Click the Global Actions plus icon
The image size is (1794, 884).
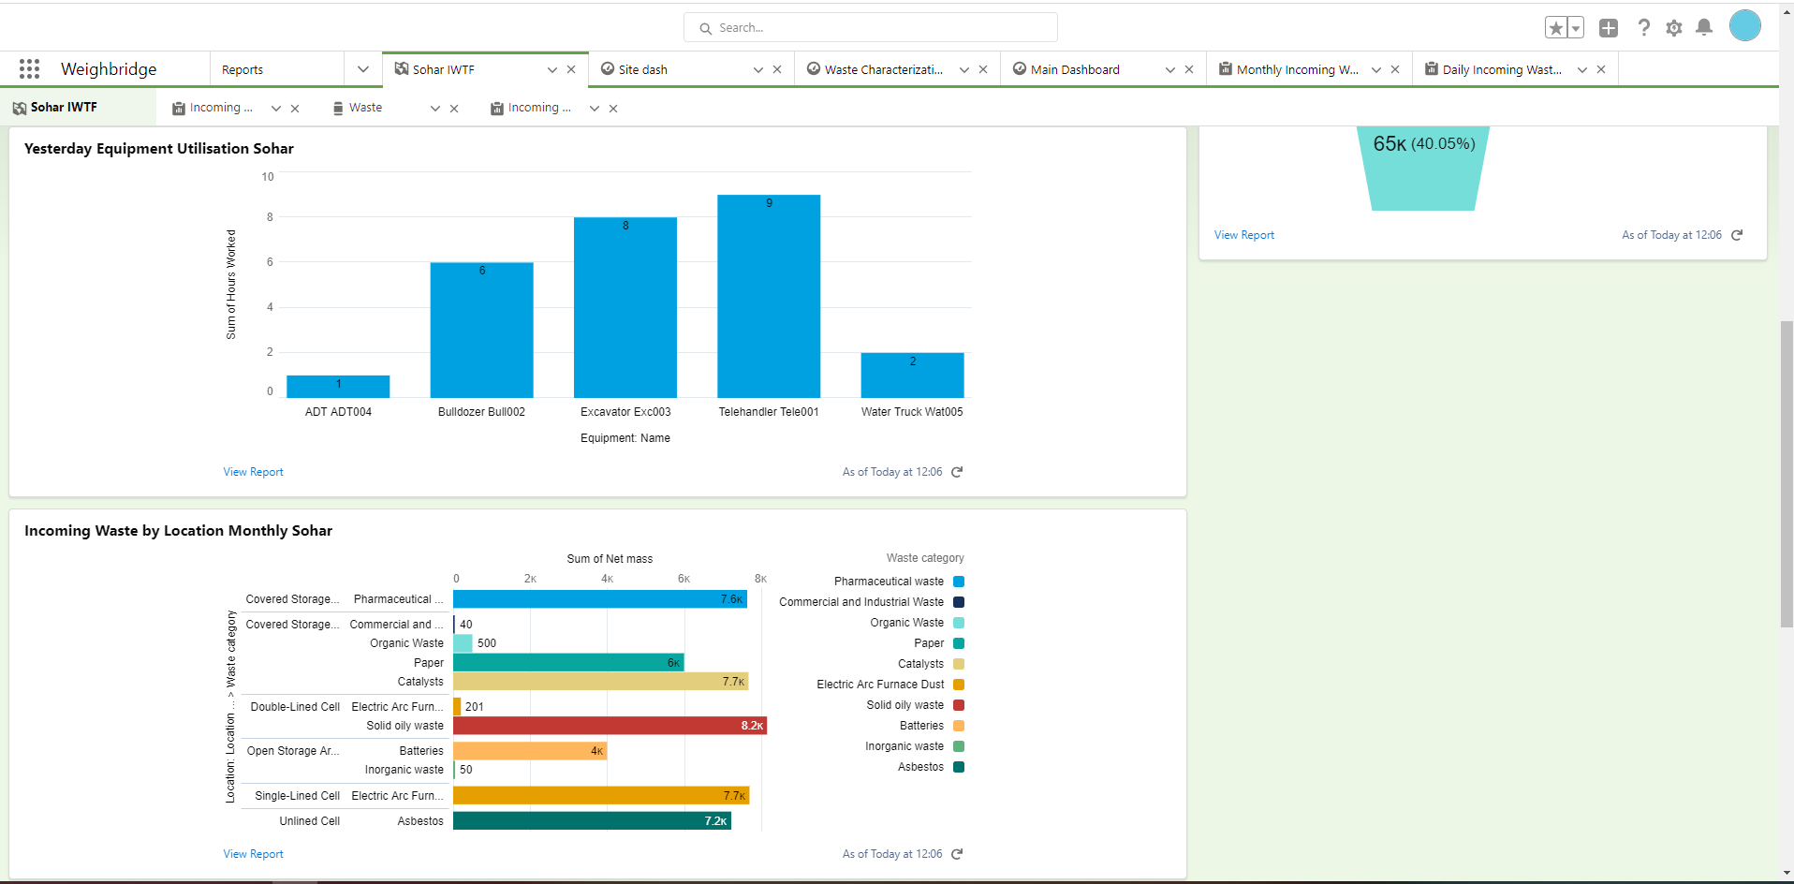coord(1609,28)
